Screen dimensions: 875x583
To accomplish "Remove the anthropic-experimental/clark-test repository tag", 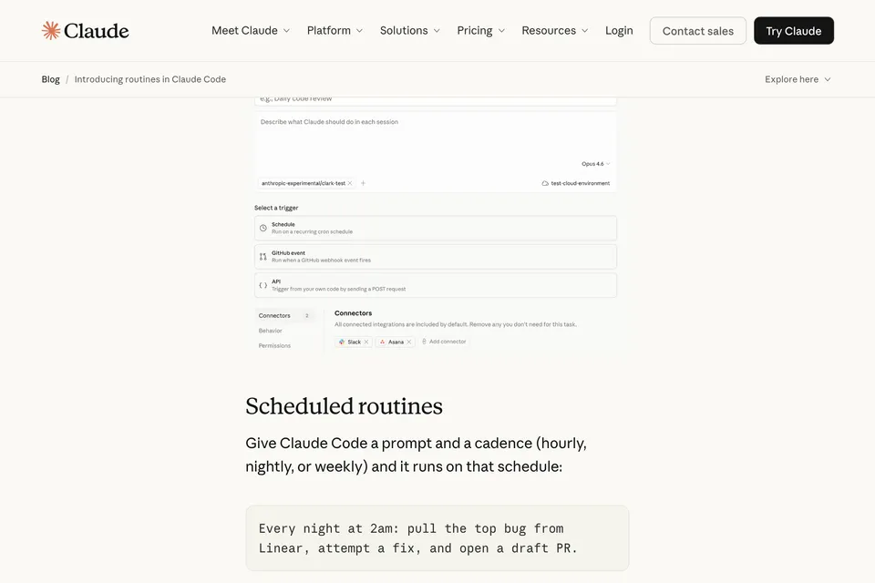I will point(349,183).
